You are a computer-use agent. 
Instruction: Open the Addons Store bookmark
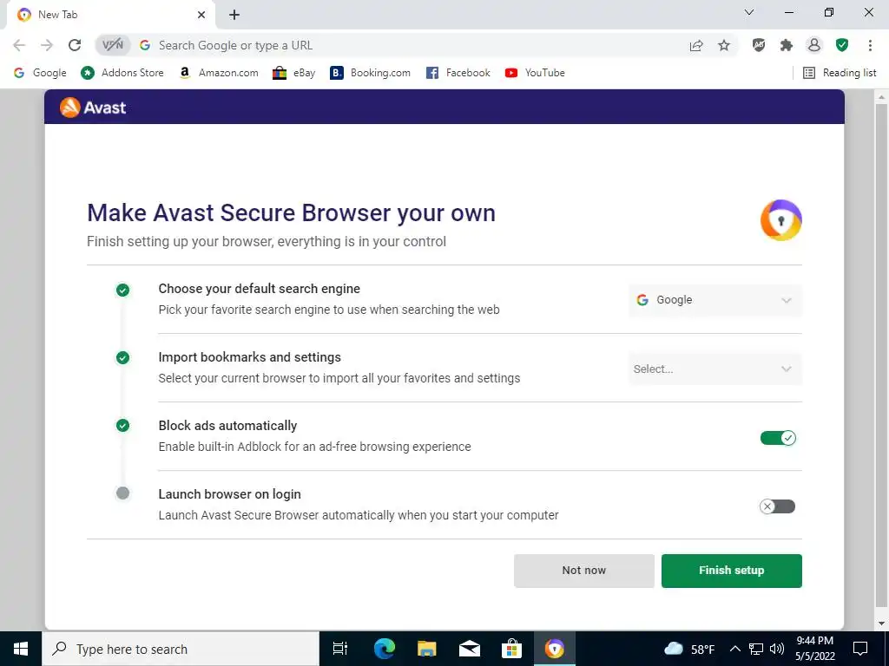(x=122, y=73)
